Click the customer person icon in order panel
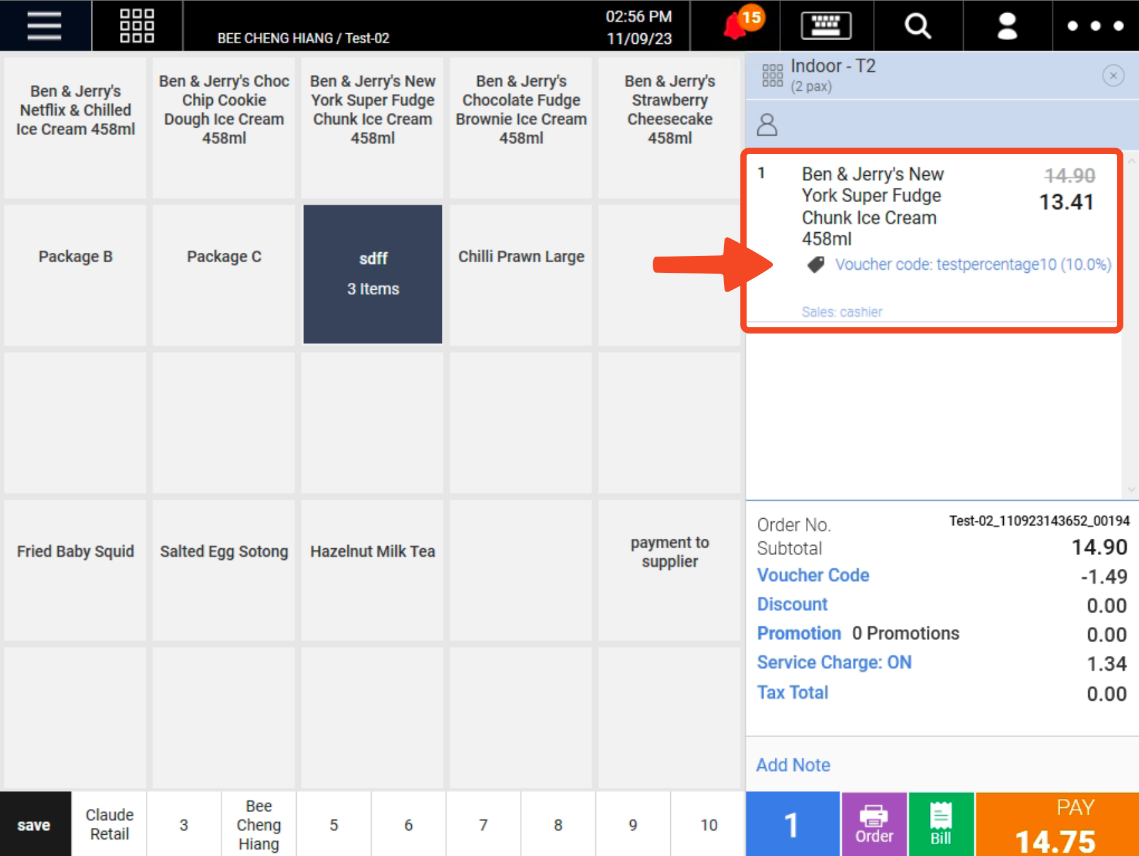This screenshot has height=856, width=1139. [767, 125]
